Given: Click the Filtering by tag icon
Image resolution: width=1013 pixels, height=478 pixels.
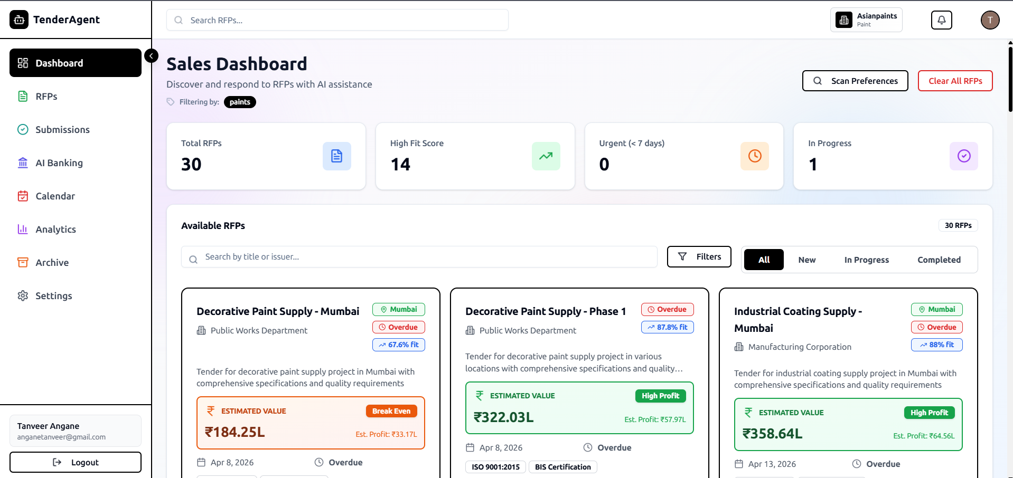Looking at the screenshot, I should pos(171,102).
